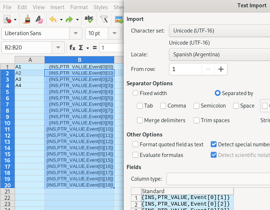
Task: Open the Undo history dropdown arrow
Action: tap(61, 20)
